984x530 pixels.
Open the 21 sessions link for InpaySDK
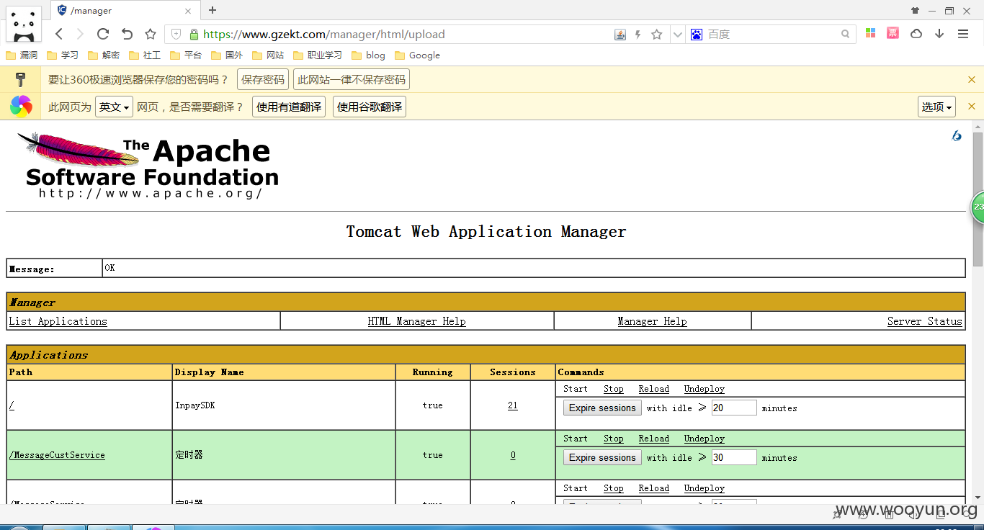click(512, 405)
